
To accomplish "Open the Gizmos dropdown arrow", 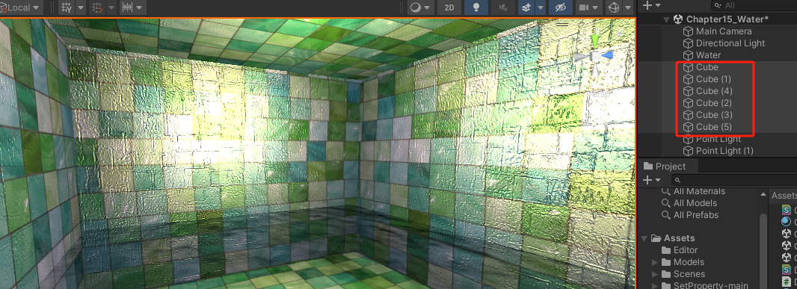I will coord(629,7).
